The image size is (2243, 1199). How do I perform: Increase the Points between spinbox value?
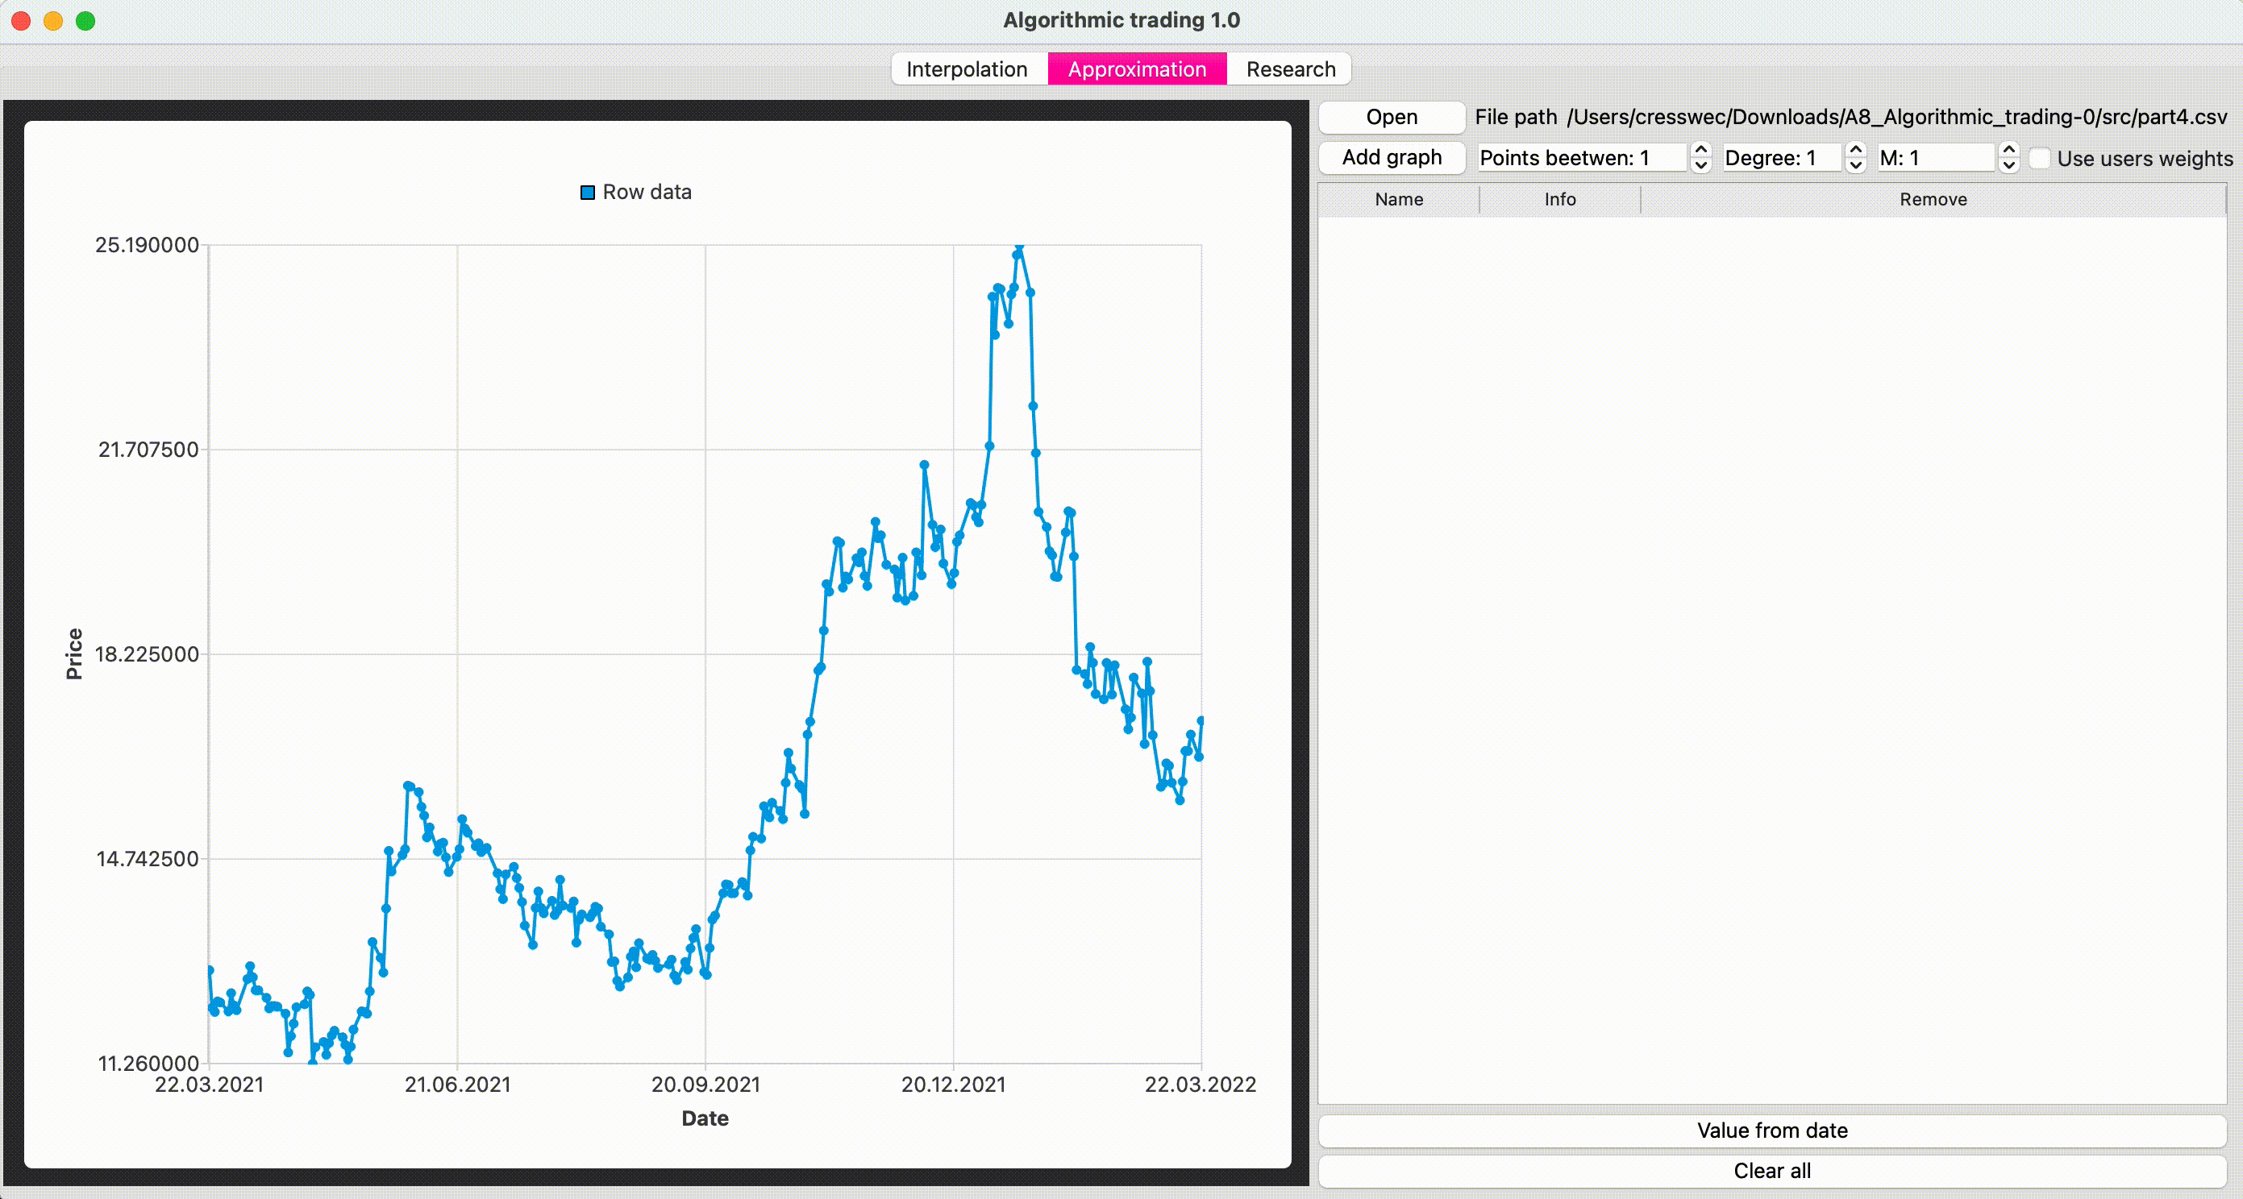(1700, 150)
